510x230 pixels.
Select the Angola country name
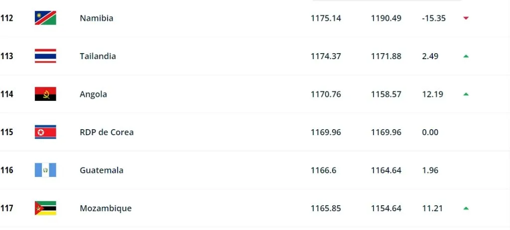coord(93,94)
